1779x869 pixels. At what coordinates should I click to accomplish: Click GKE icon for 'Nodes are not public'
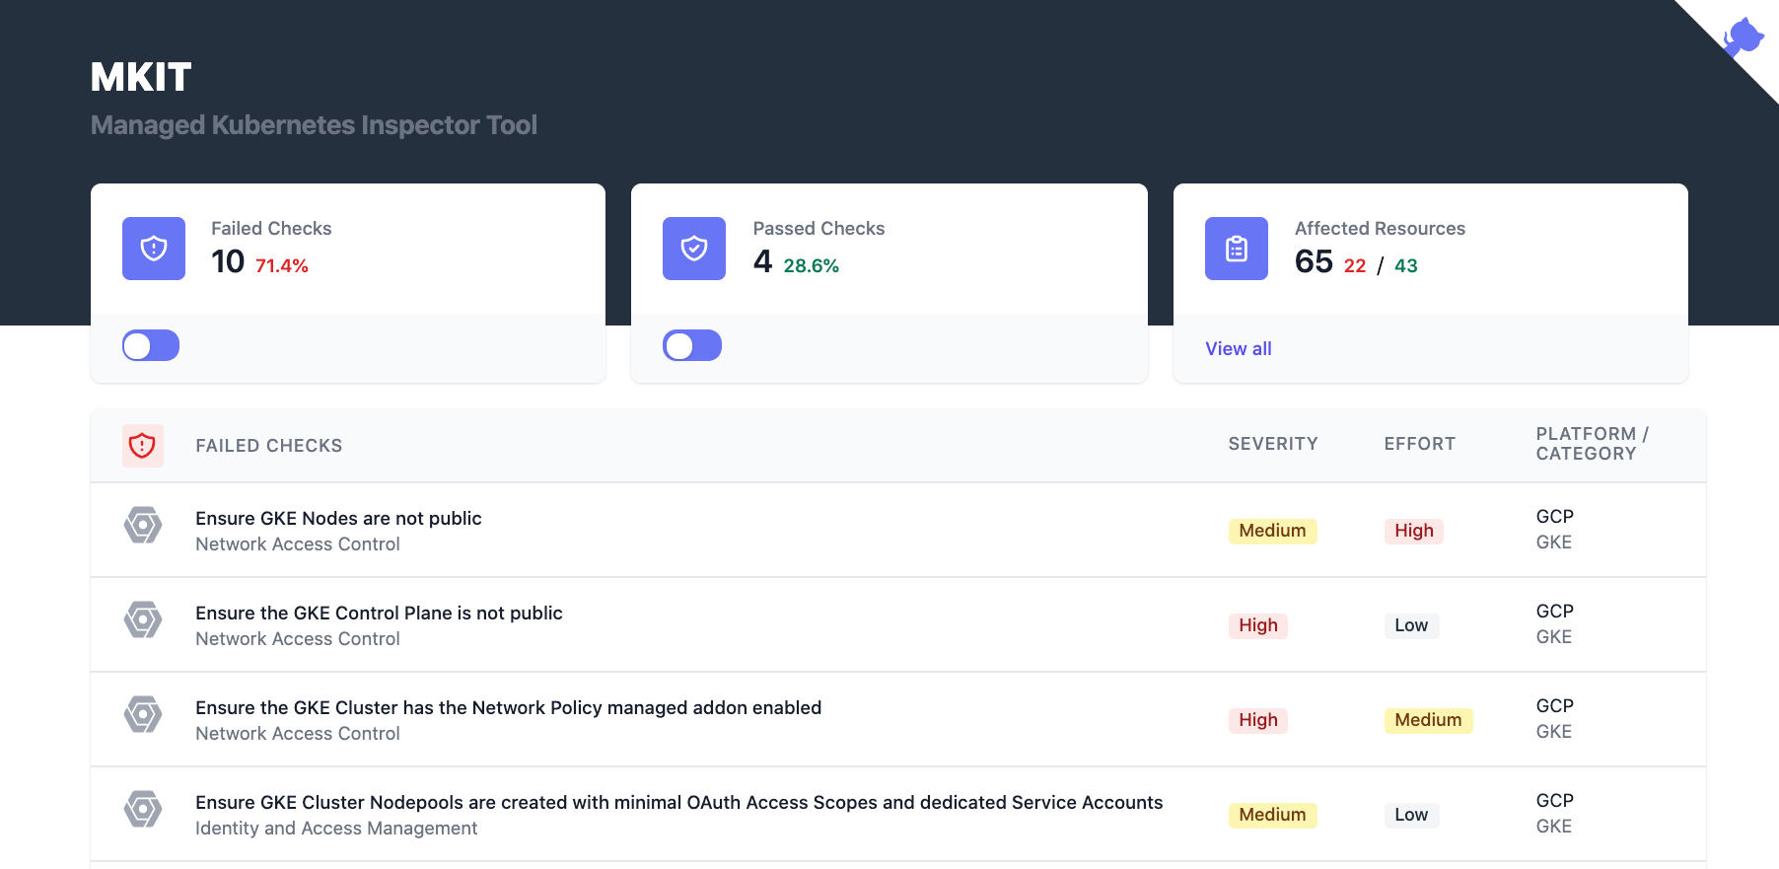click(143, 525)
